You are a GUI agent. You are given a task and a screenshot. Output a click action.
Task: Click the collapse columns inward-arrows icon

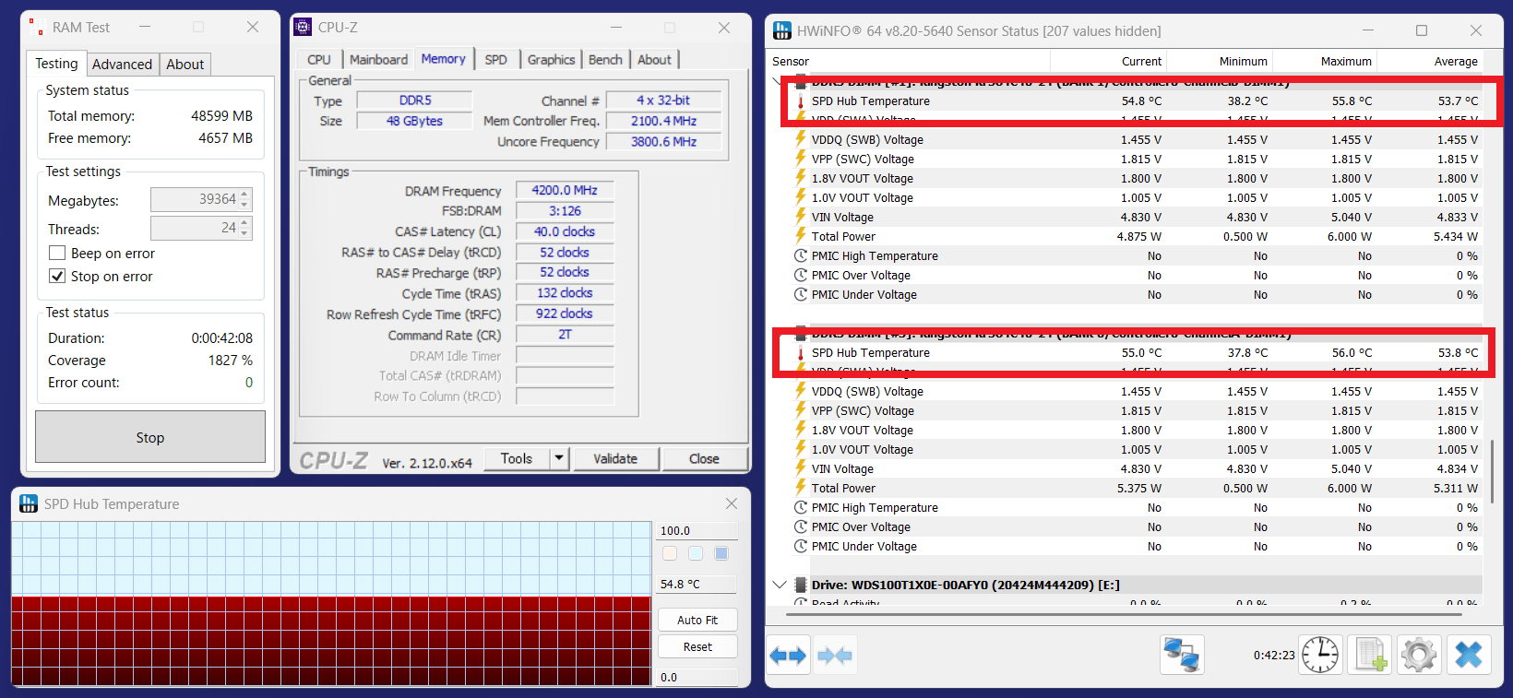point(835,656)
